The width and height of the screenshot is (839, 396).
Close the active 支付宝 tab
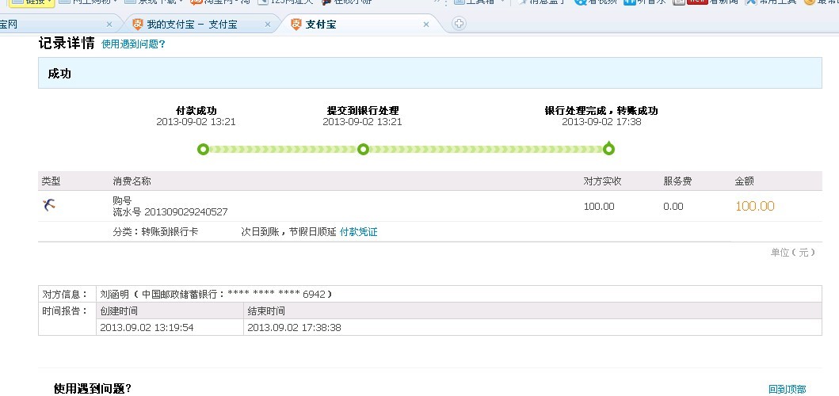click(427, 25)
